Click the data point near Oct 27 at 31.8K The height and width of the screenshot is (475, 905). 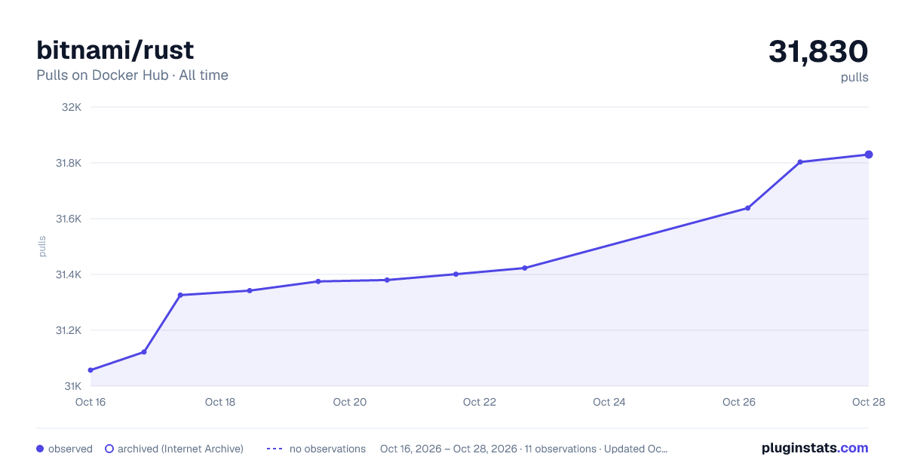[x=800, y=161]
